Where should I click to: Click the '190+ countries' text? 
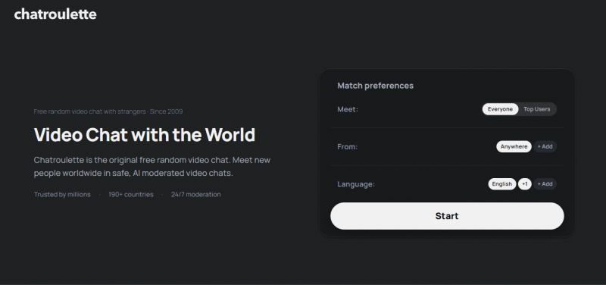pyautogui.click(x=130, y=195)
